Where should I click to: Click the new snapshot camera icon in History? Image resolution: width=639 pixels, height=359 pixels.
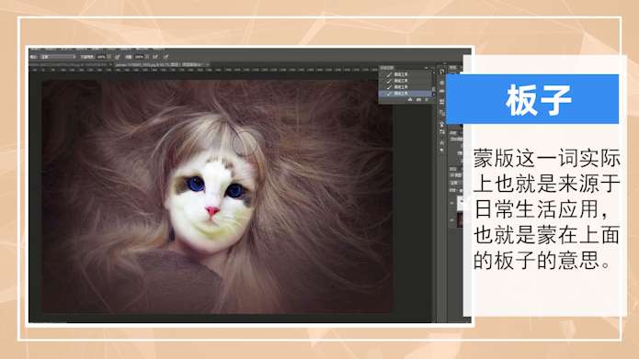click(418, 100)
